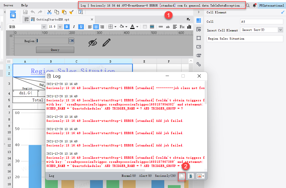Click the hyperlink chain icon in sidebar
This screenshot has width=286, height=188.
click(x=199, y=64)
